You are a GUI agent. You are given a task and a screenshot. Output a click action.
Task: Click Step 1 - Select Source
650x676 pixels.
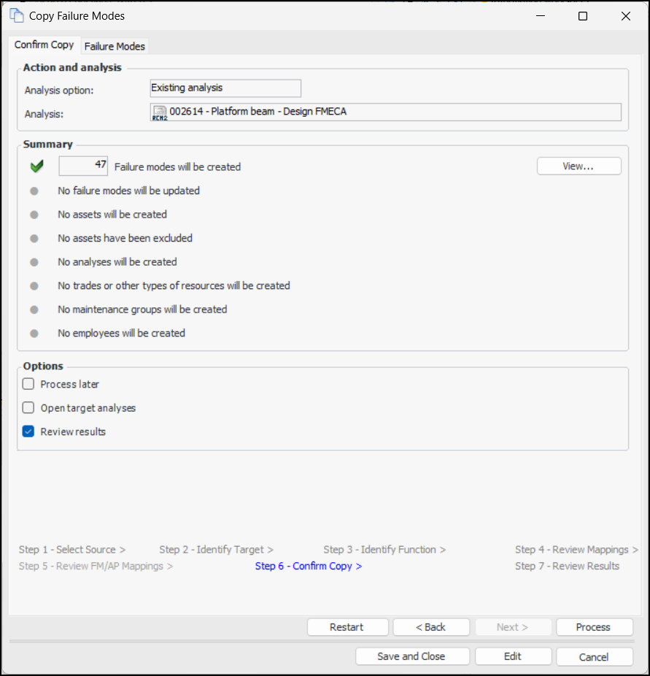point(72,549)
